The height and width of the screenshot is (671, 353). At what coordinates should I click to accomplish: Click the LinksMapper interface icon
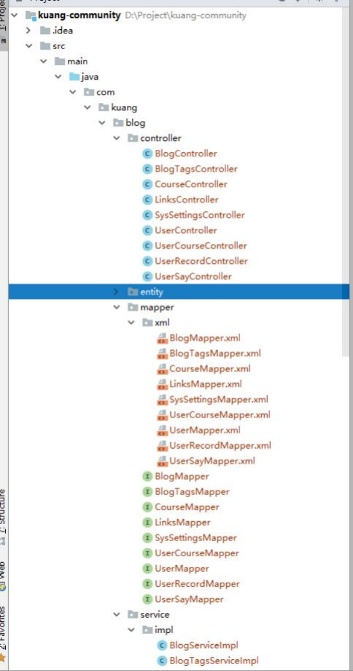(x=147, y=522)
